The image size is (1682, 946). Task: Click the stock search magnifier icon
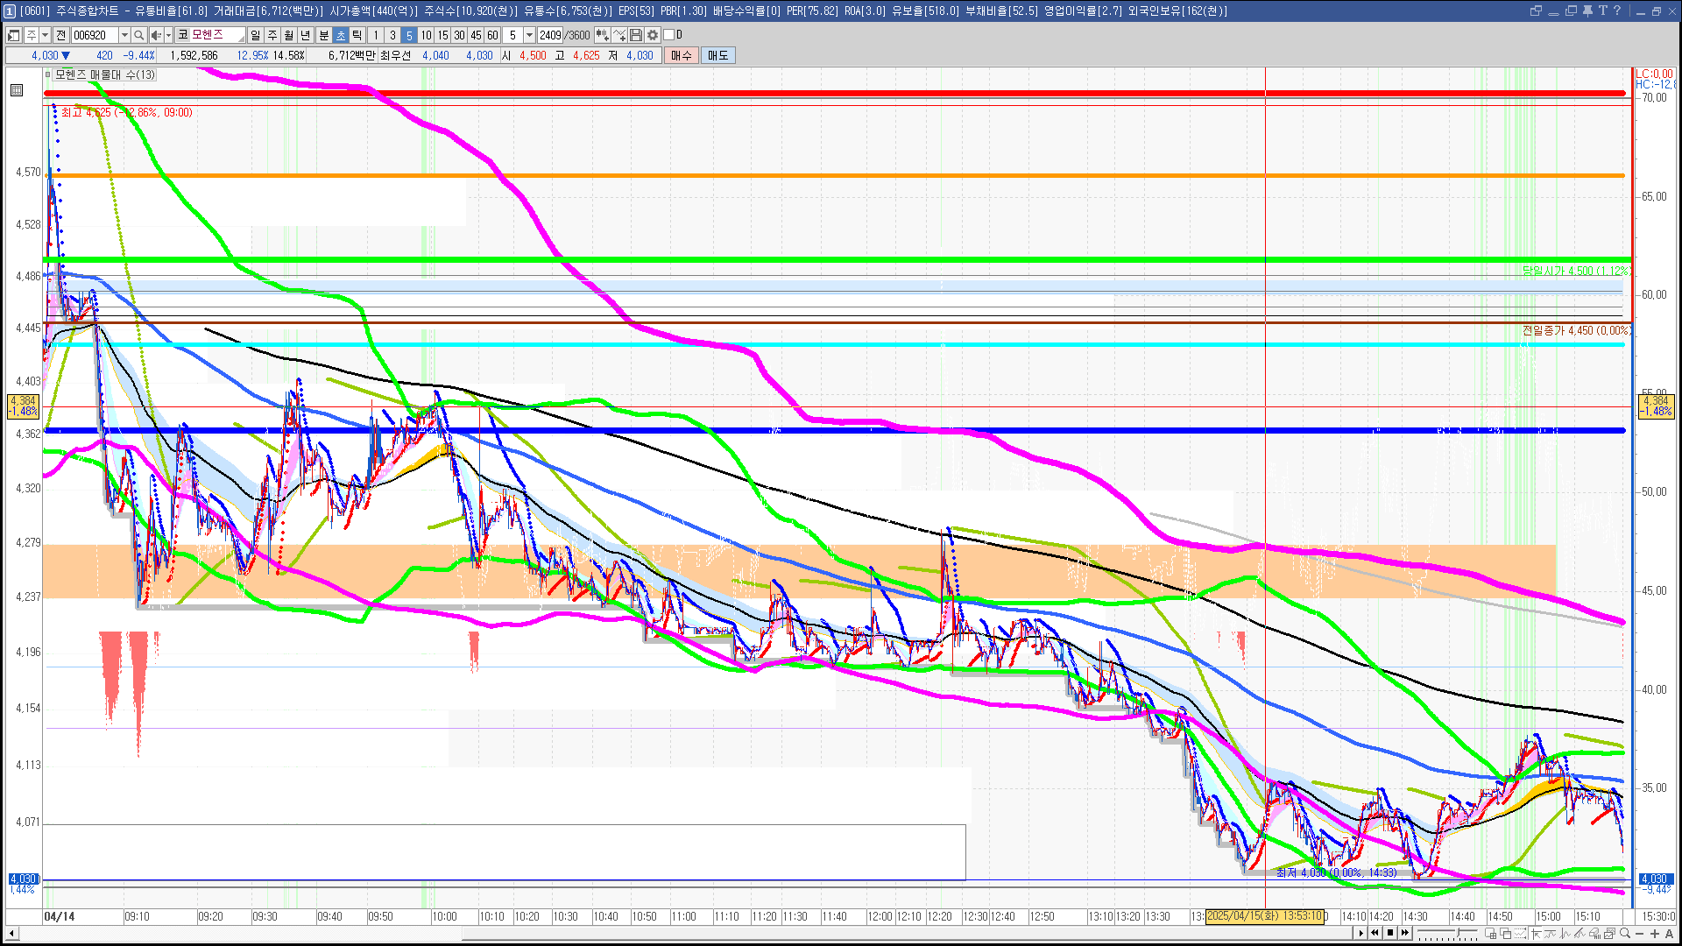pyautogui.click(x=138, y=35)
